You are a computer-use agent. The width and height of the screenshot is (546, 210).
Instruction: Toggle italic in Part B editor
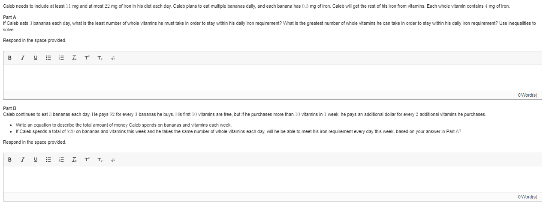click(22, 160)
